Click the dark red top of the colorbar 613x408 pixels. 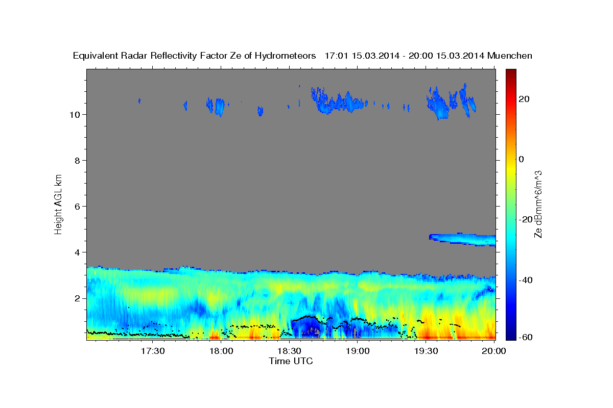coord(510,74)
